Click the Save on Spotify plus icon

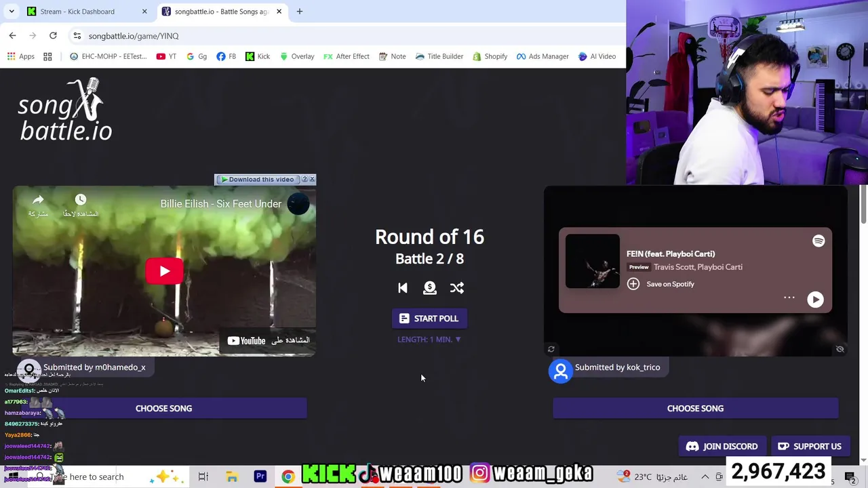[x=633, y=284]
